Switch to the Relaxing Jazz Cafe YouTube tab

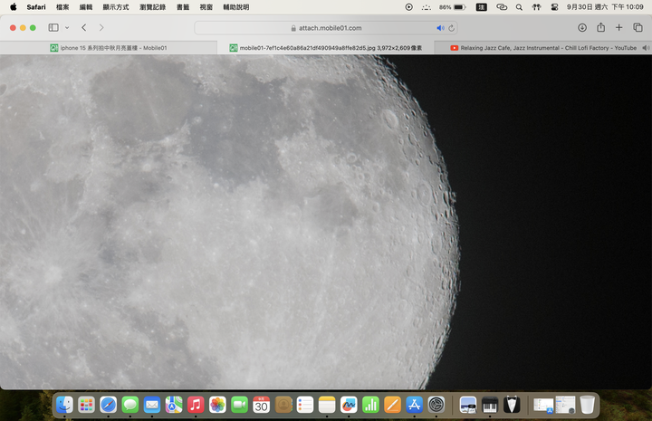542,48
